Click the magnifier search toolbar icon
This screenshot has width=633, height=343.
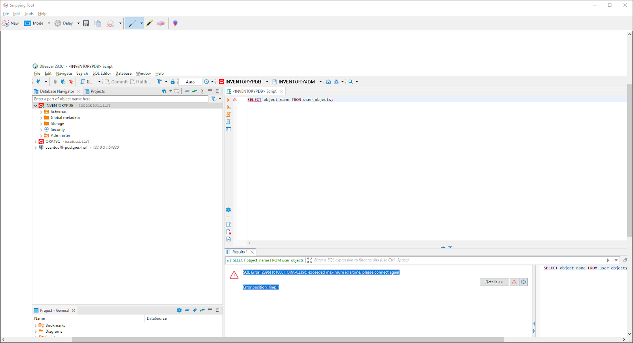(351, 82)
